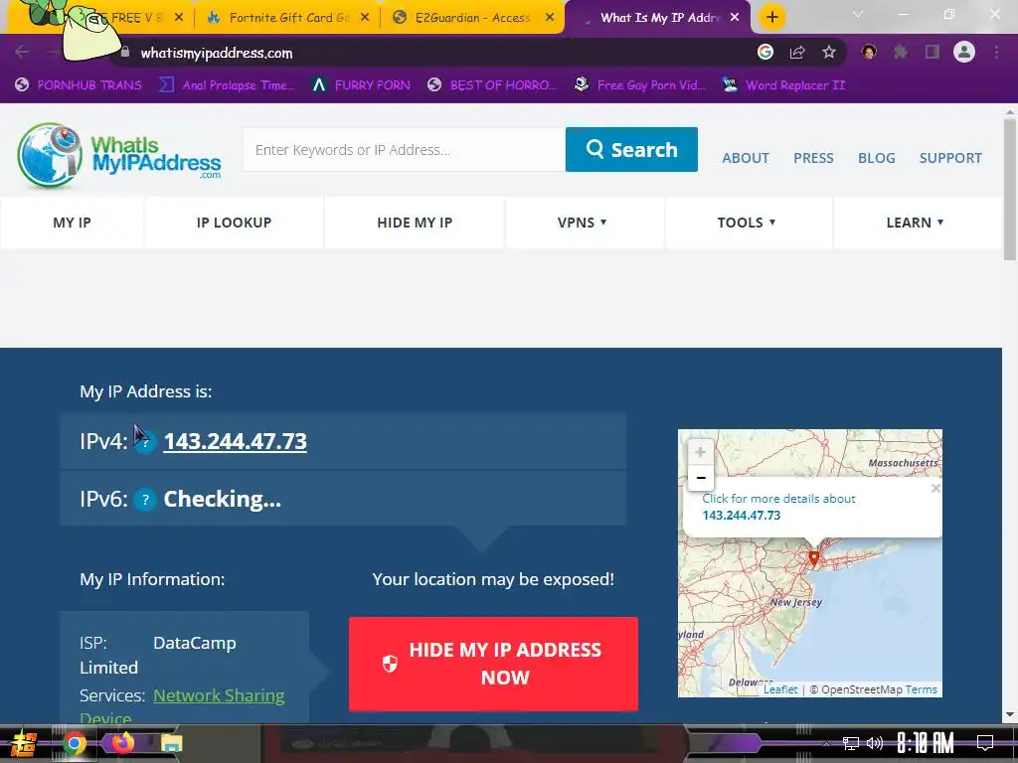The height and width of the screenshot is (763, 1018).
Task: Click the IPv4 address 143.244.47.73 link
Action: [x=235, y=441]
